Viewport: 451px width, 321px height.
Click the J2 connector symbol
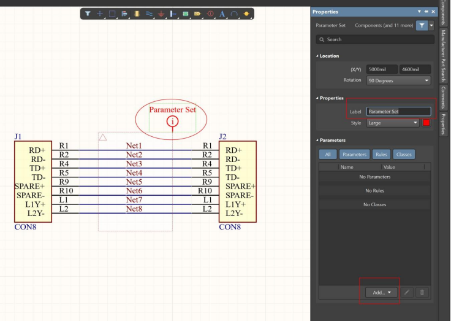click(238, 182)
